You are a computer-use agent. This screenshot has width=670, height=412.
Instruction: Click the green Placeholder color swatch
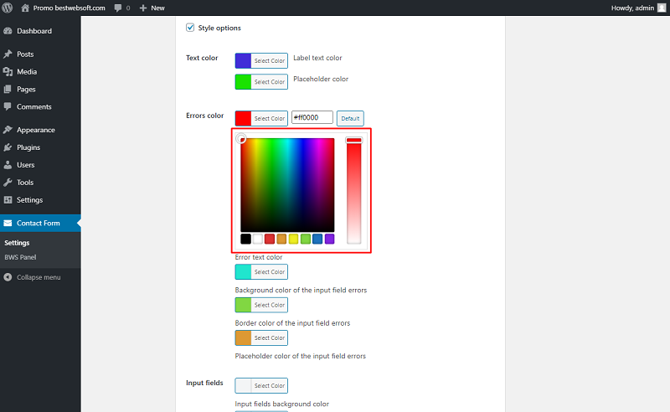243,81
